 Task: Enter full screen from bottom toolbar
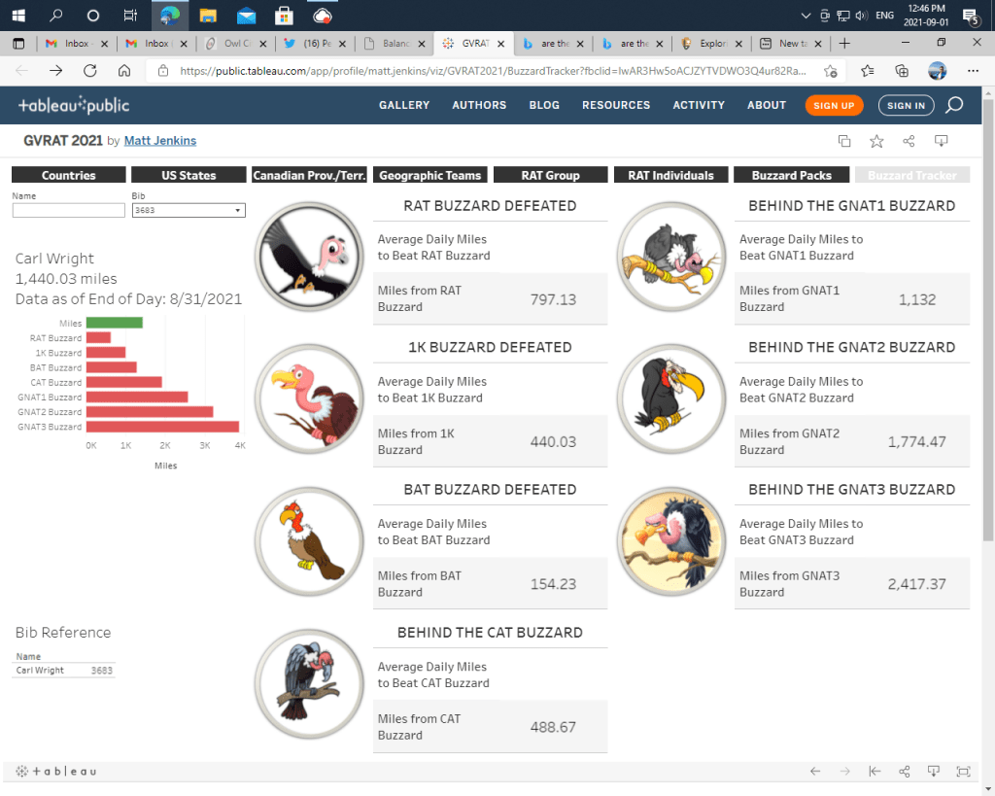[x=963, y=771]
